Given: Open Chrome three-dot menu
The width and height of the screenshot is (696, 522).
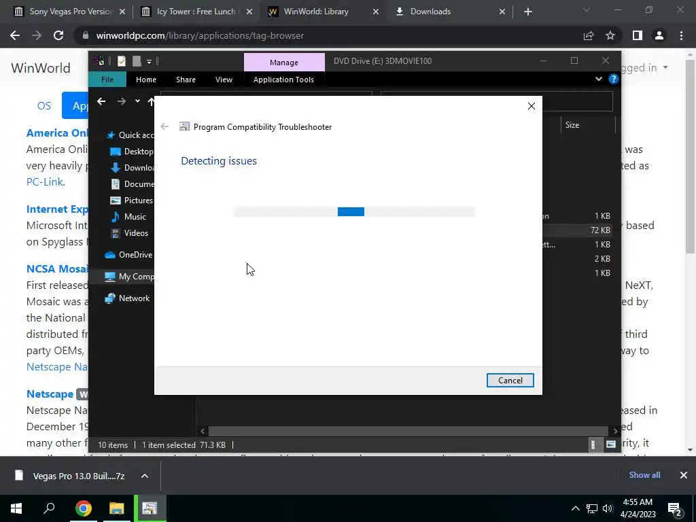Looking at the screenshot, I should click(x=681, y=35).
